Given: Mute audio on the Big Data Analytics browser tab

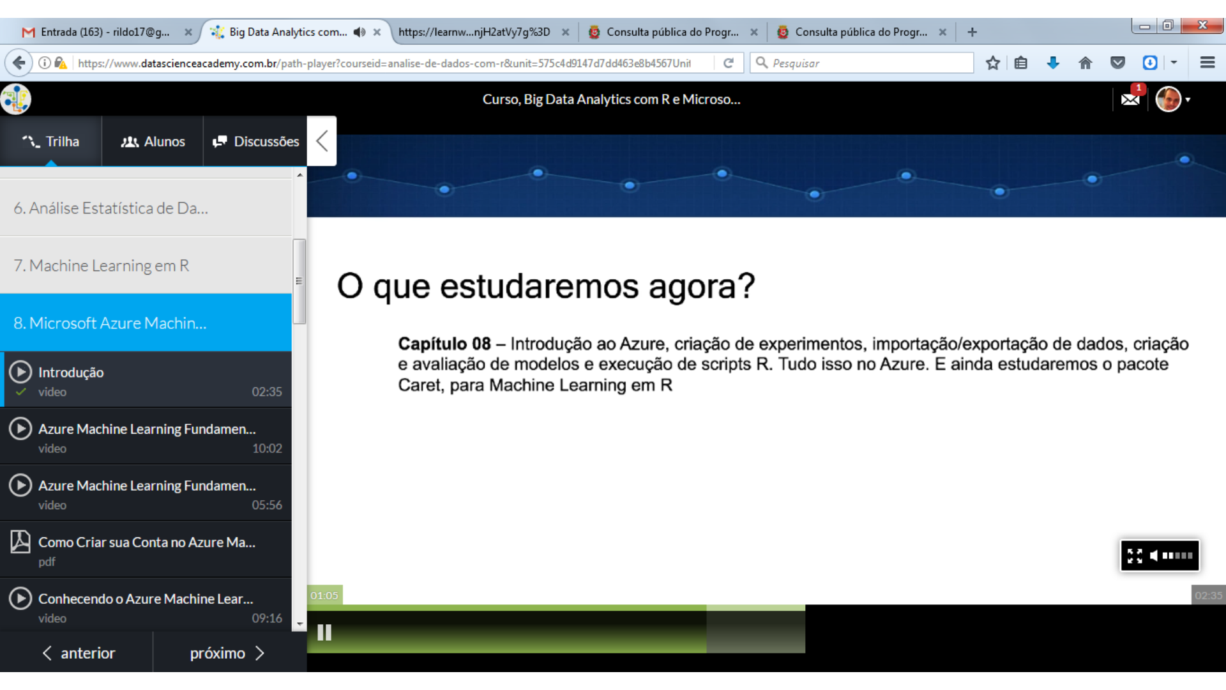Looking at the screenshot, I should click(x=359, y=32).
